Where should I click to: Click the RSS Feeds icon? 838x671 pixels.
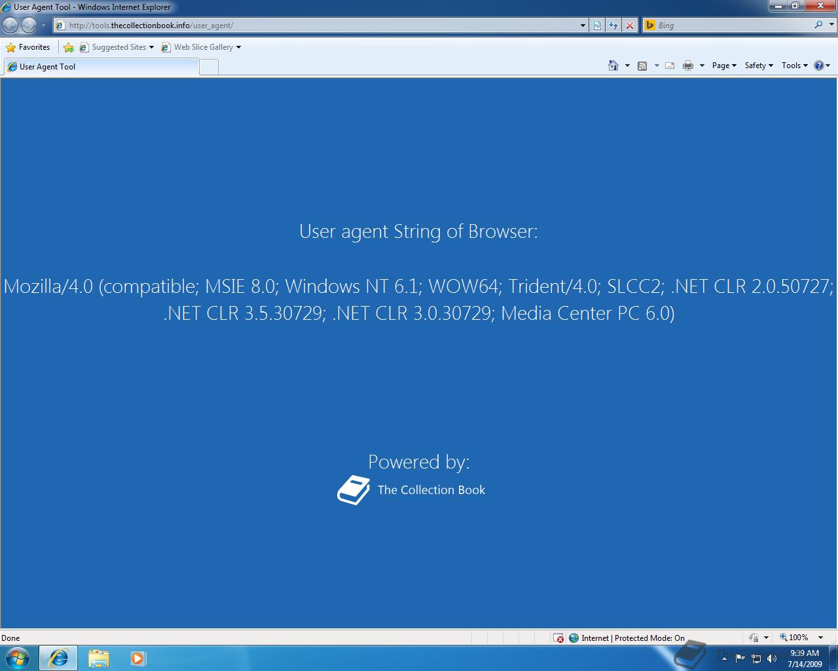click(x=642, y=66)
